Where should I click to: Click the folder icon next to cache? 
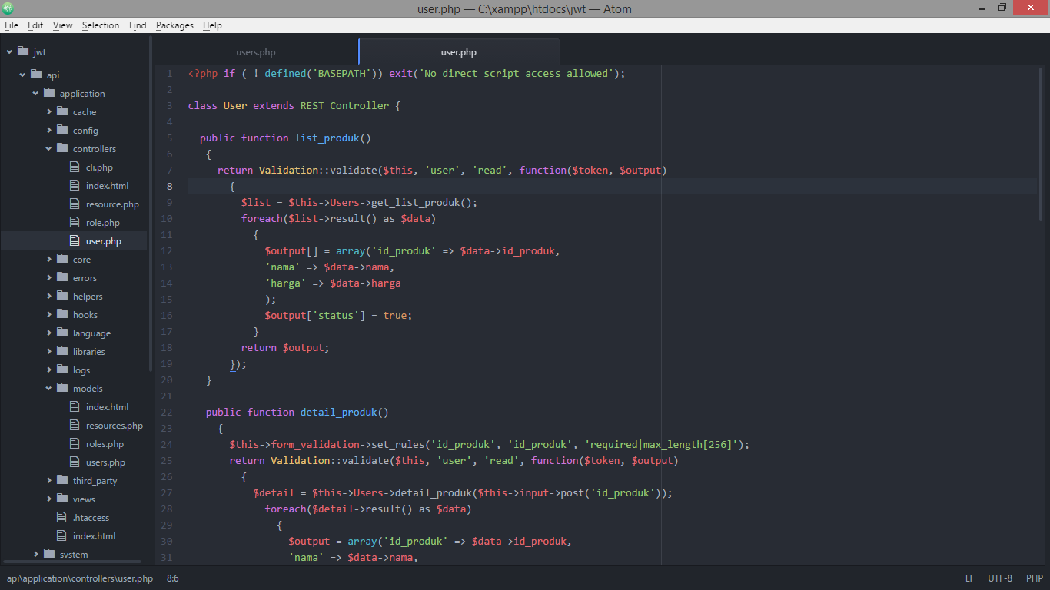pos(62,111)
